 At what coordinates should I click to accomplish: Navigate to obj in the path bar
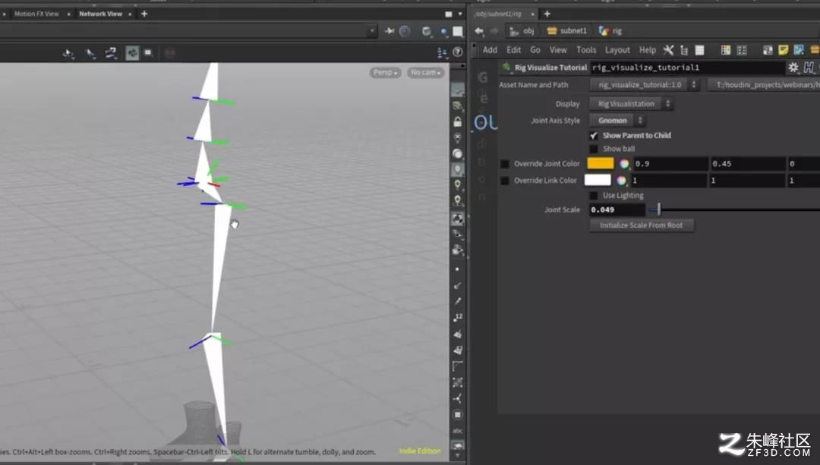click(522, 31)
